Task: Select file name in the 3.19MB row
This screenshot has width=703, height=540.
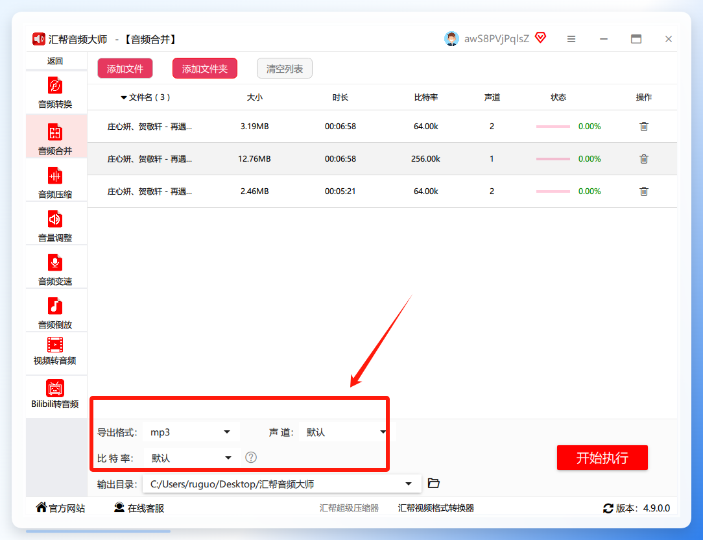Action: point(149,127)
